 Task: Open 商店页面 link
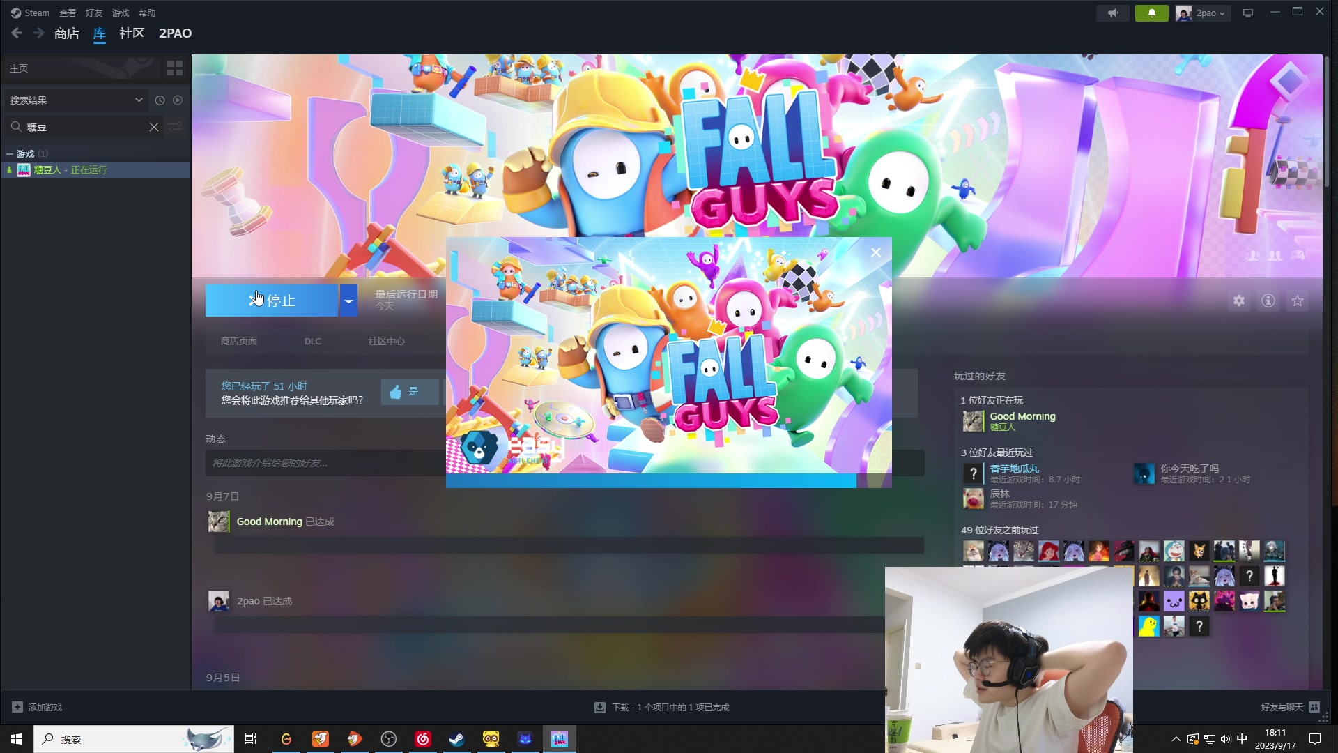point(239,341)
